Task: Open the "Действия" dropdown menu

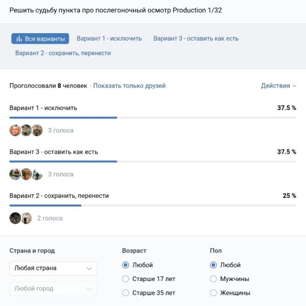Action: 278,86
